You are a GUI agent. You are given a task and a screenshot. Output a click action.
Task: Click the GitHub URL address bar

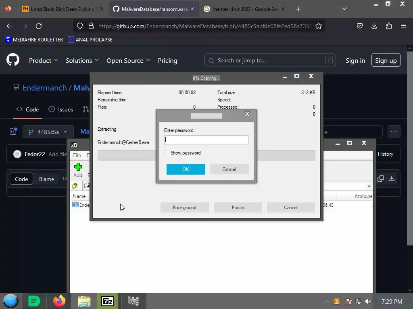pyautogui.click(x=204, y=26)
